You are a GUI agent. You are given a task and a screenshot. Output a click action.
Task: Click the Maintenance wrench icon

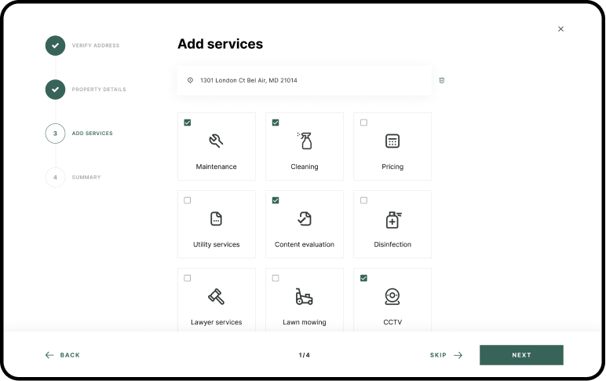pos(216,141)
